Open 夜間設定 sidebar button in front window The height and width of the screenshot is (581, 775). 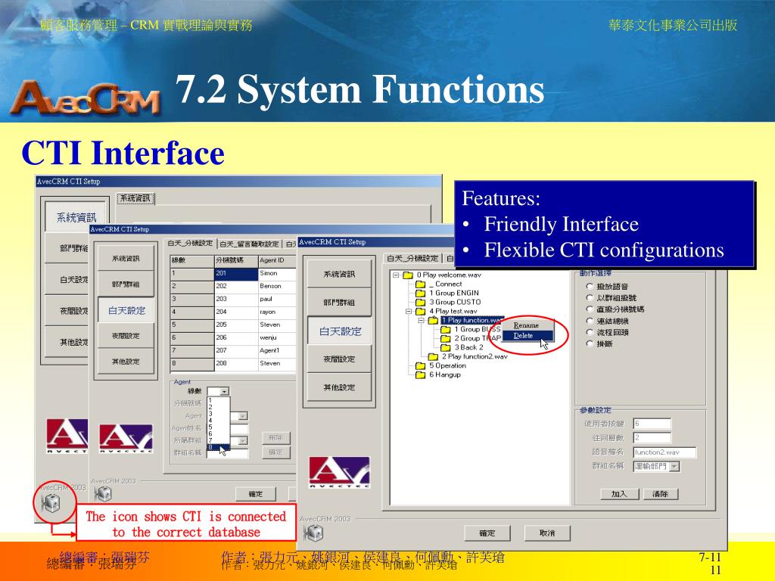click(x=339, y=359)
